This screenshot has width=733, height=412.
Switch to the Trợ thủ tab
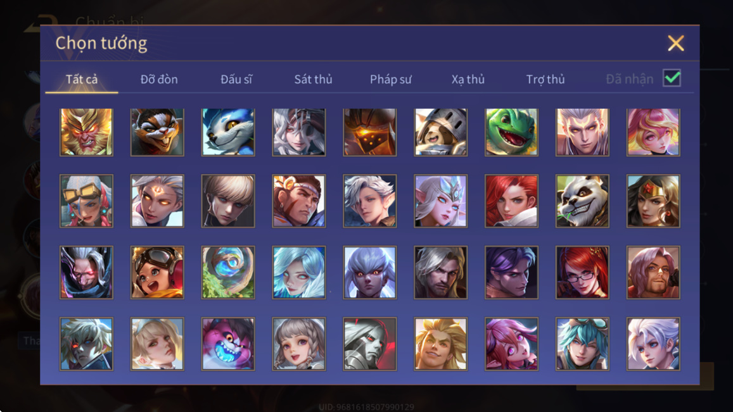(x=545, y=79)
